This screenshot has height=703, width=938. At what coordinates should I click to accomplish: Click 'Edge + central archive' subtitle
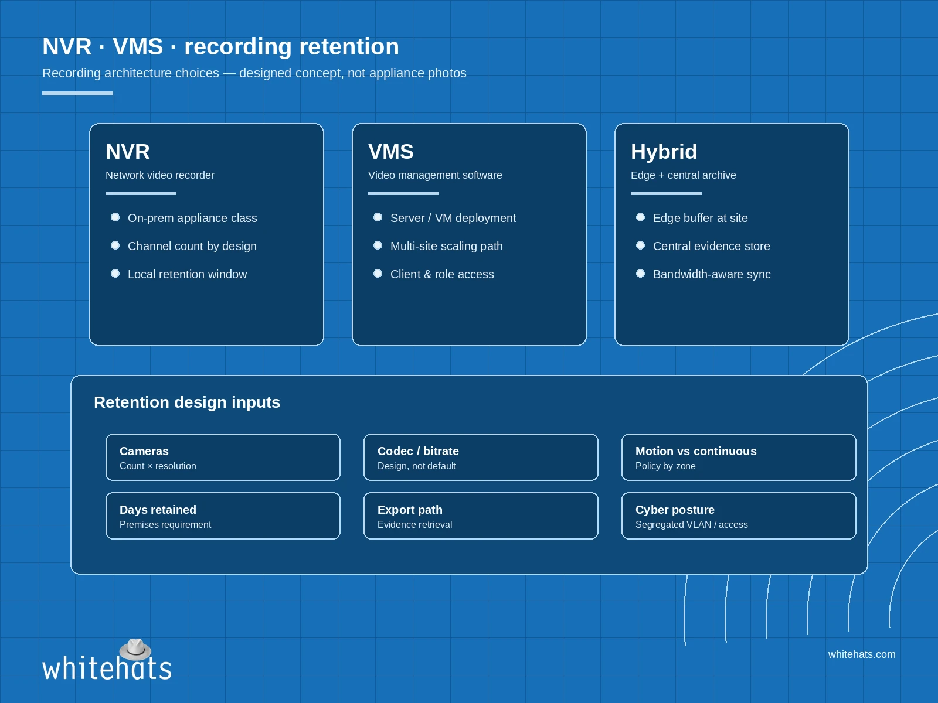pos(683,175)
